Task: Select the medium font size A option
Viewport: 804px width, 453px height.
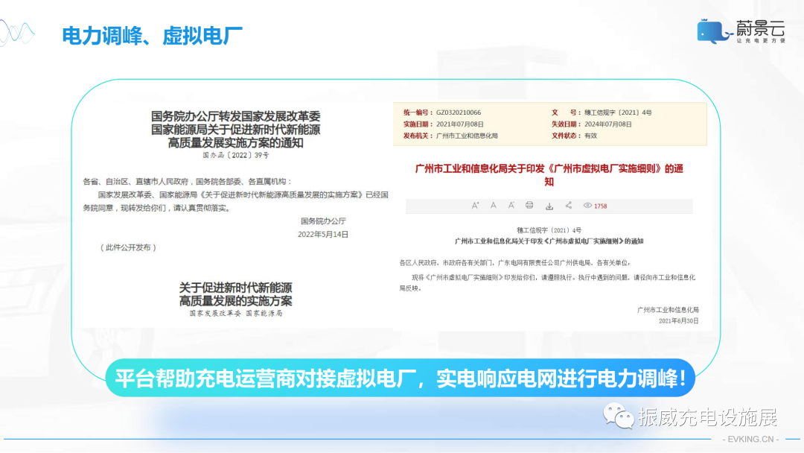Action: 493,205
